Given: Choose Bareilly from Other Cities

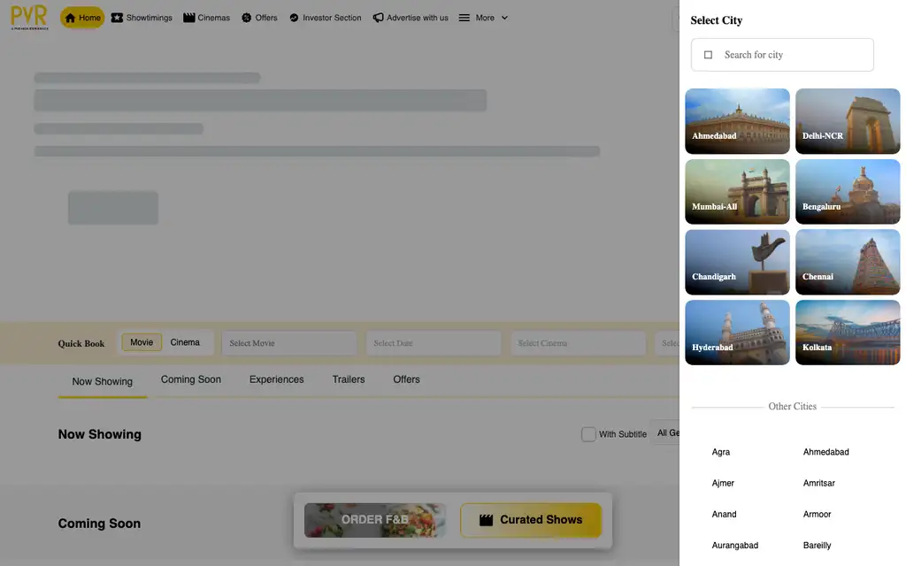Looking at the screenshot, I should tap(817, 546).
